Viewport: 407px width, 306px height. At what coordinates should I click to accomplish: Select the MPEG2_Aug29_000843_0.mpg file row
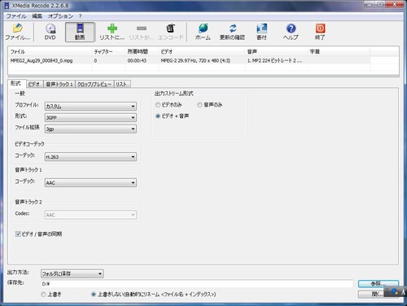click(x=190, y=60)
